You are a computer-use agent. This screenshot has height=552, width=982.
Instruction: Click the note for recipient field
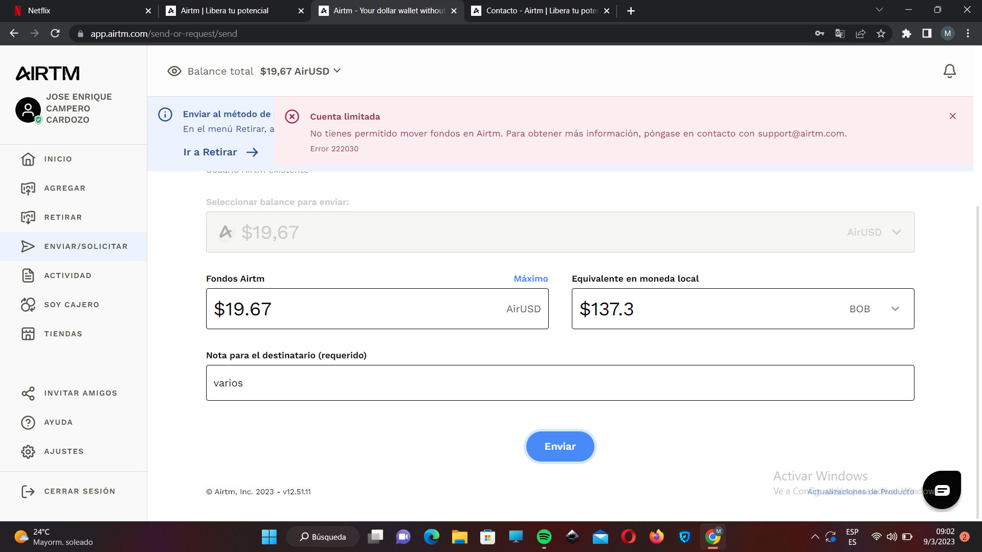560,383
